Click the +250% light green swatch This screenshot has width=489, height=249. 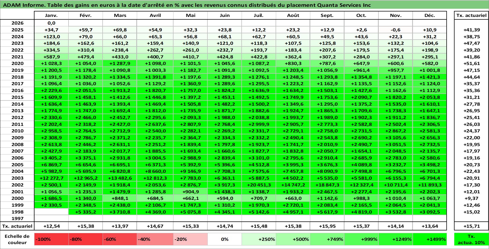(x=259, y=239)
